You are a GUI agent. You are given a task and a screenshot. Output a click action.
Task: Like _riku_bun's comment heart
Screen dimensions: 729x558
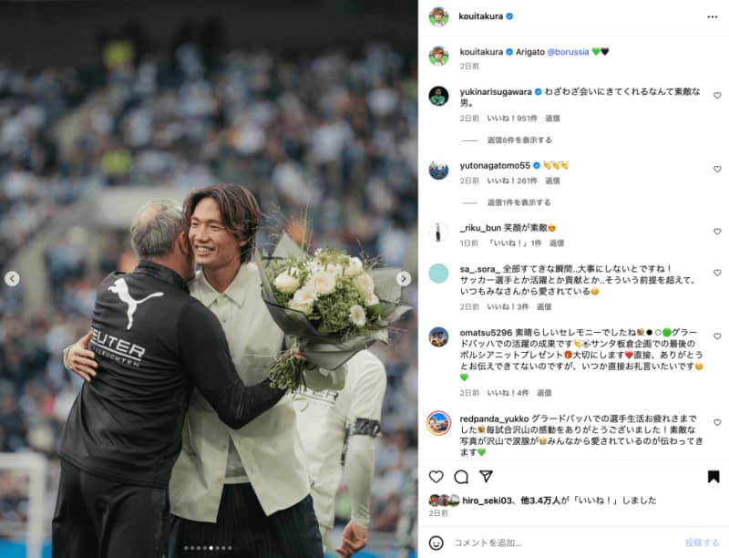[717, 231]
